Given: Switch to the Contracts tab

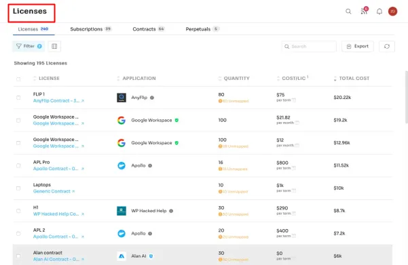Looking at the screenshot, I should coord(149,29).
